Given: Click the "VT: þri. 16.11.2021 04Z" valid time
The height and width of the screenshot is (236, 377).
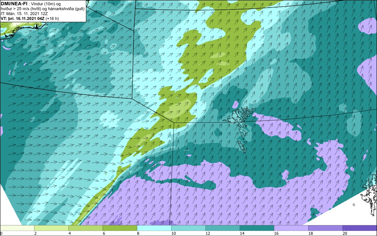Looking at the screenshot, I should point(23,18).
